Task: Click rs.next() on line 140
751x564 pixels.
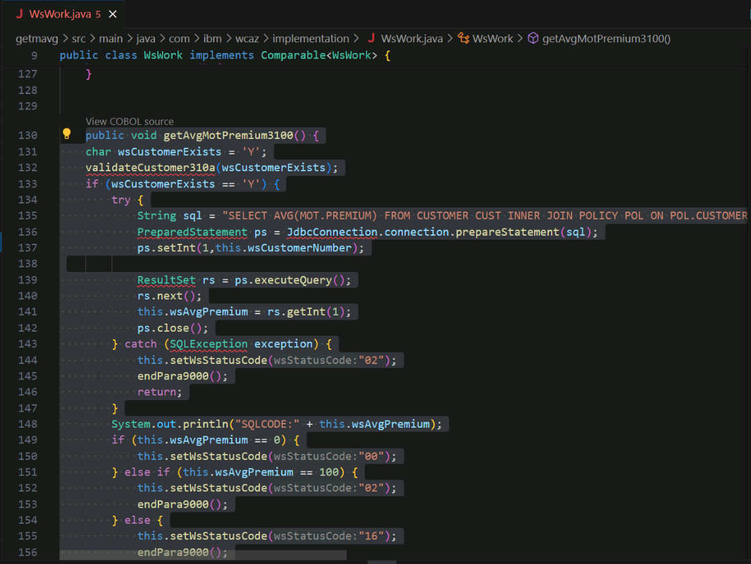Action: point(169,296)
